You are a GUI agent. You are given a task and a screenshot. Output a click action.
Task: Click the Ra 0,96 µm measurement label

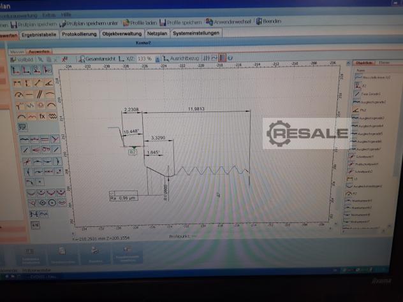[124, 197]
